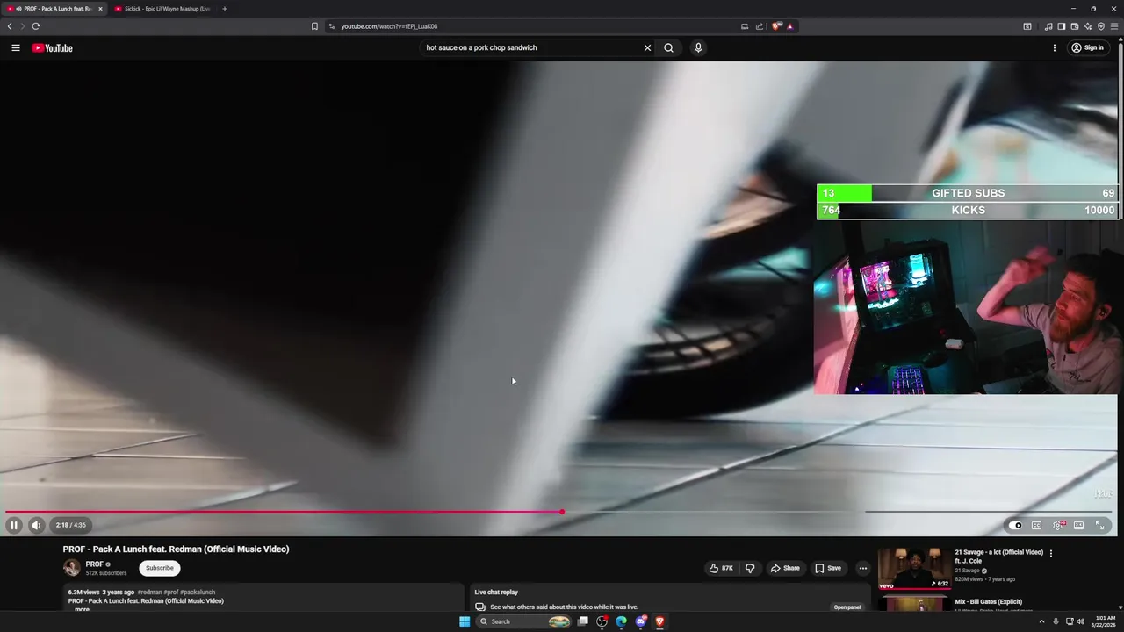Screen dimensions: 1124x632
Task: Start voice search with microphone
Action: click(x=698, y=47)
